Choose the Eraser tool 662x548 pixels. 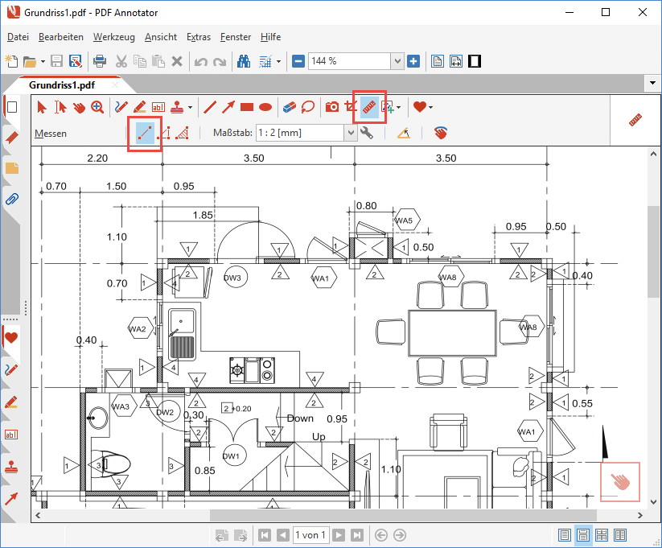tap(290, 107)
